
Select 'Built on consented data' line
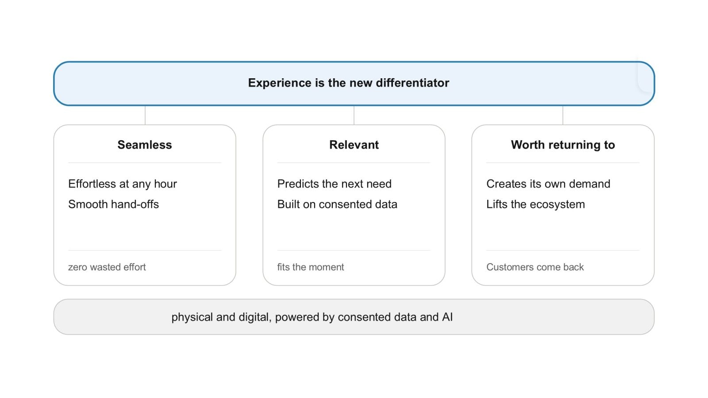337,204
